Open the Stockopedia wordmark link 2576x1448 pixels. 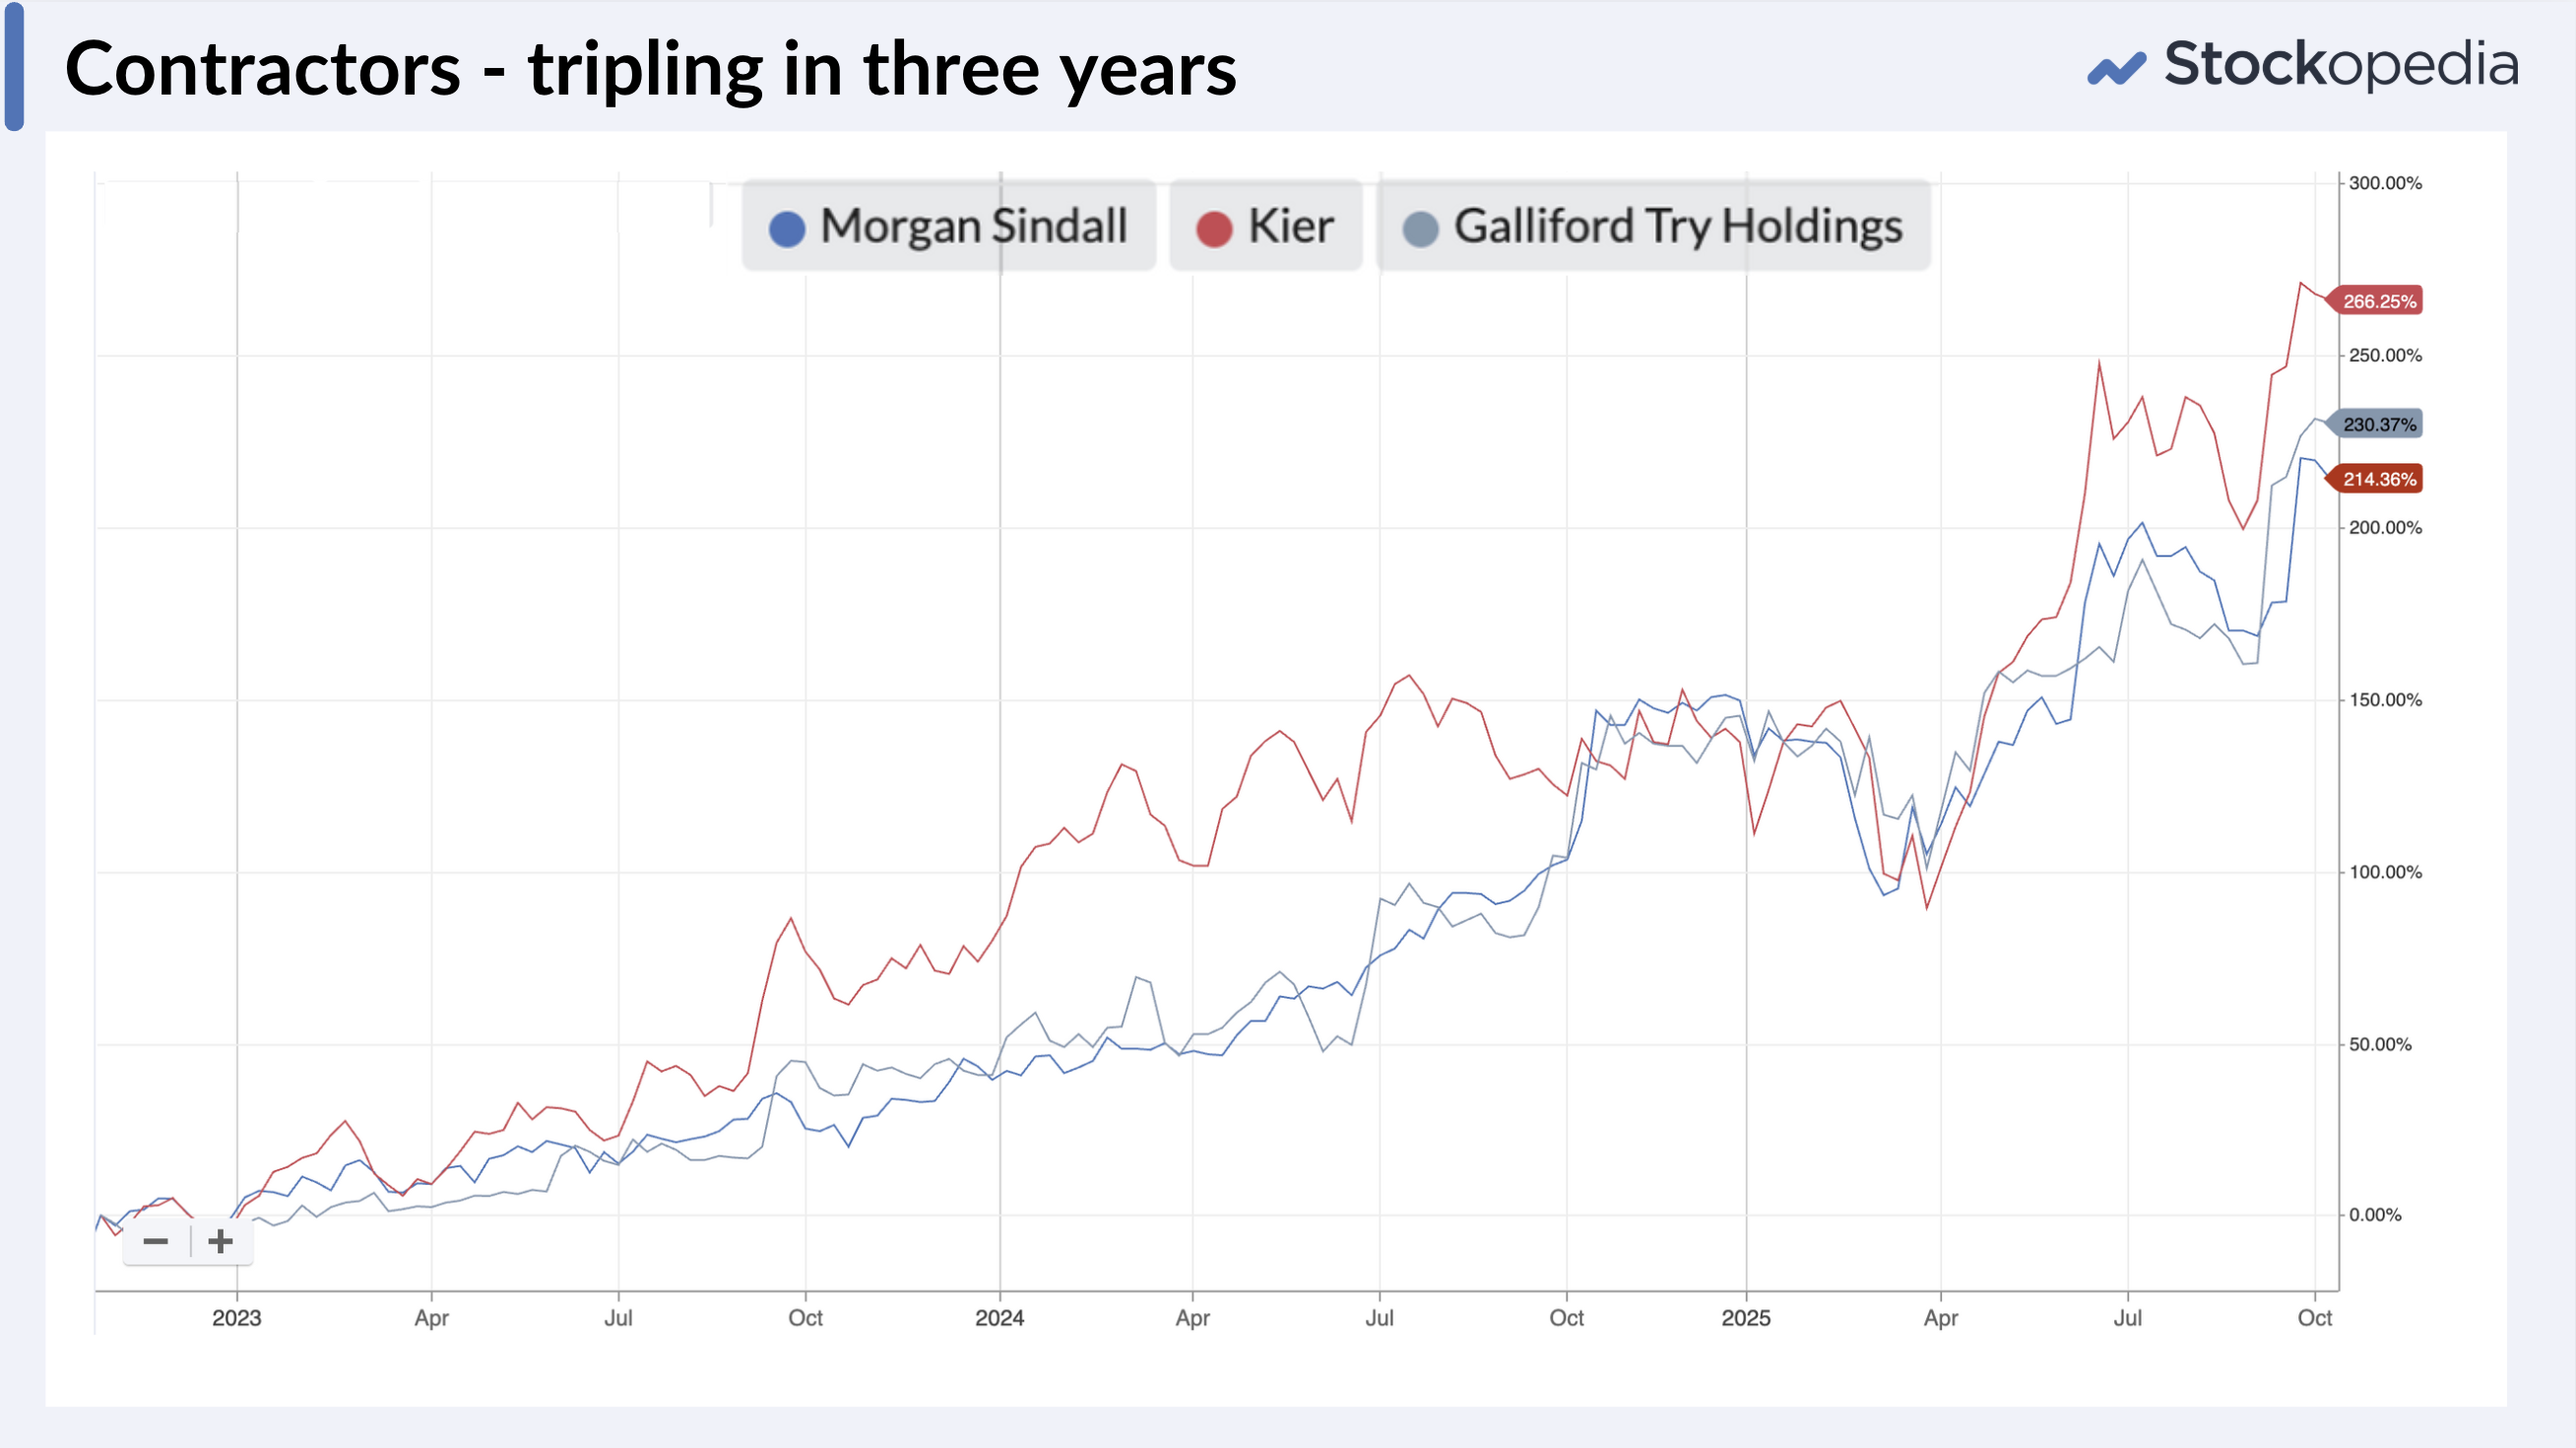pos(2340,65)
